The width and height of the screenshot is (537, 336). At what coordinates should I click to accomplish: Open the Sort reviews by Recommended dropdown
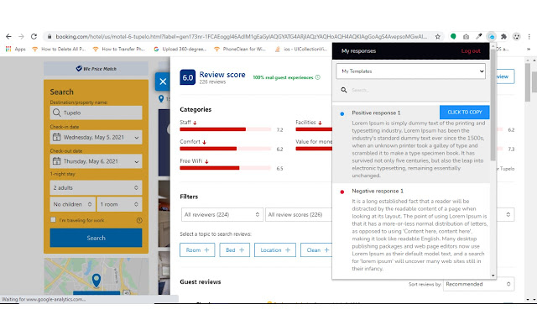478,284
